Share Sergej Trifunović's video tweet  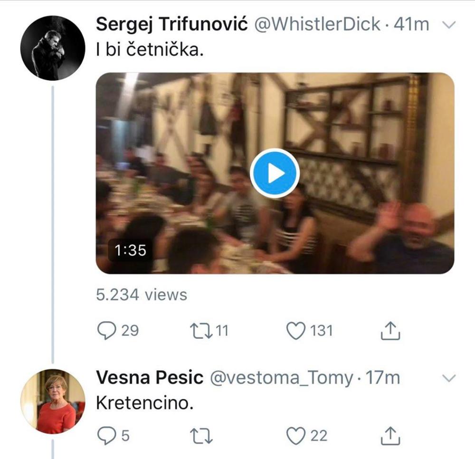[391, 331]
